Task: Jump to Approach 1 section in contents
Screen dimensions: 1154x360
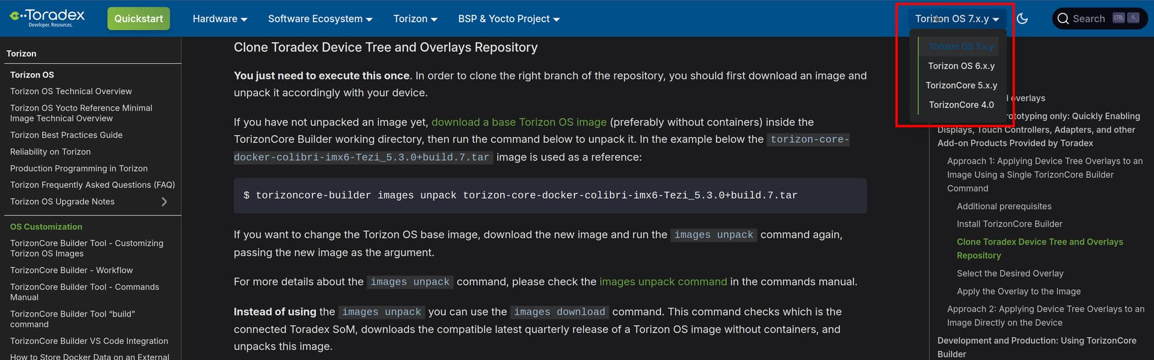Action: coord(1045,175)
